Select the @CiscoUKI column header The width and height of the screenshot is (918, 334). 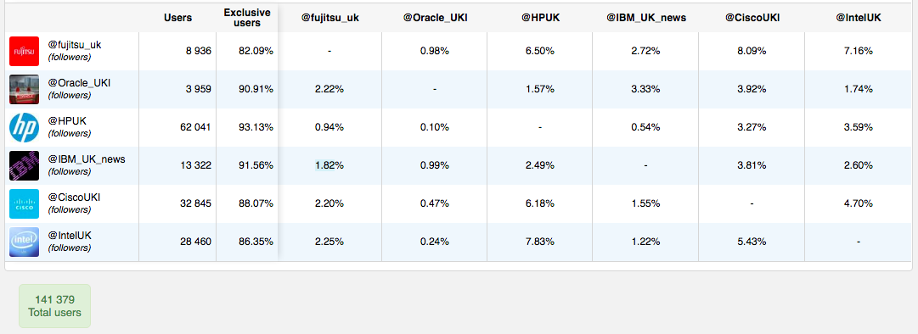(x=752, y=18)
